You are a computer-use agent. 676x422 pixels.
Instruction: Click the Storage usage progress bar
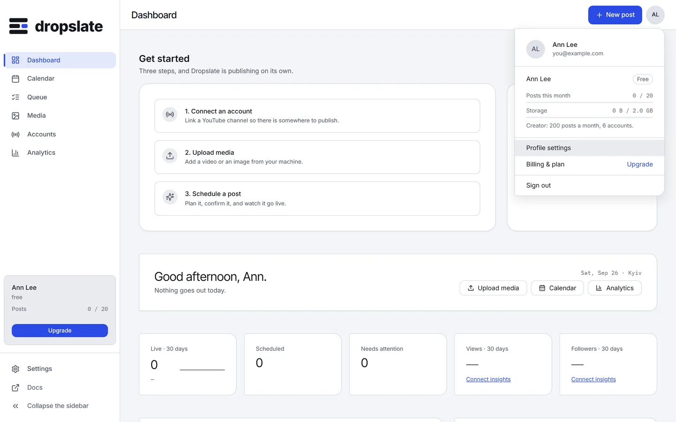(590, 117)
